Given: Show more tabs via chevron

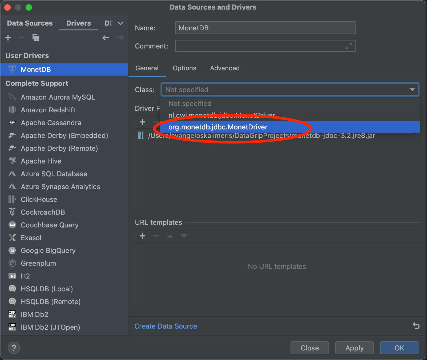Looking at the screenshot, I should (120, 23).
